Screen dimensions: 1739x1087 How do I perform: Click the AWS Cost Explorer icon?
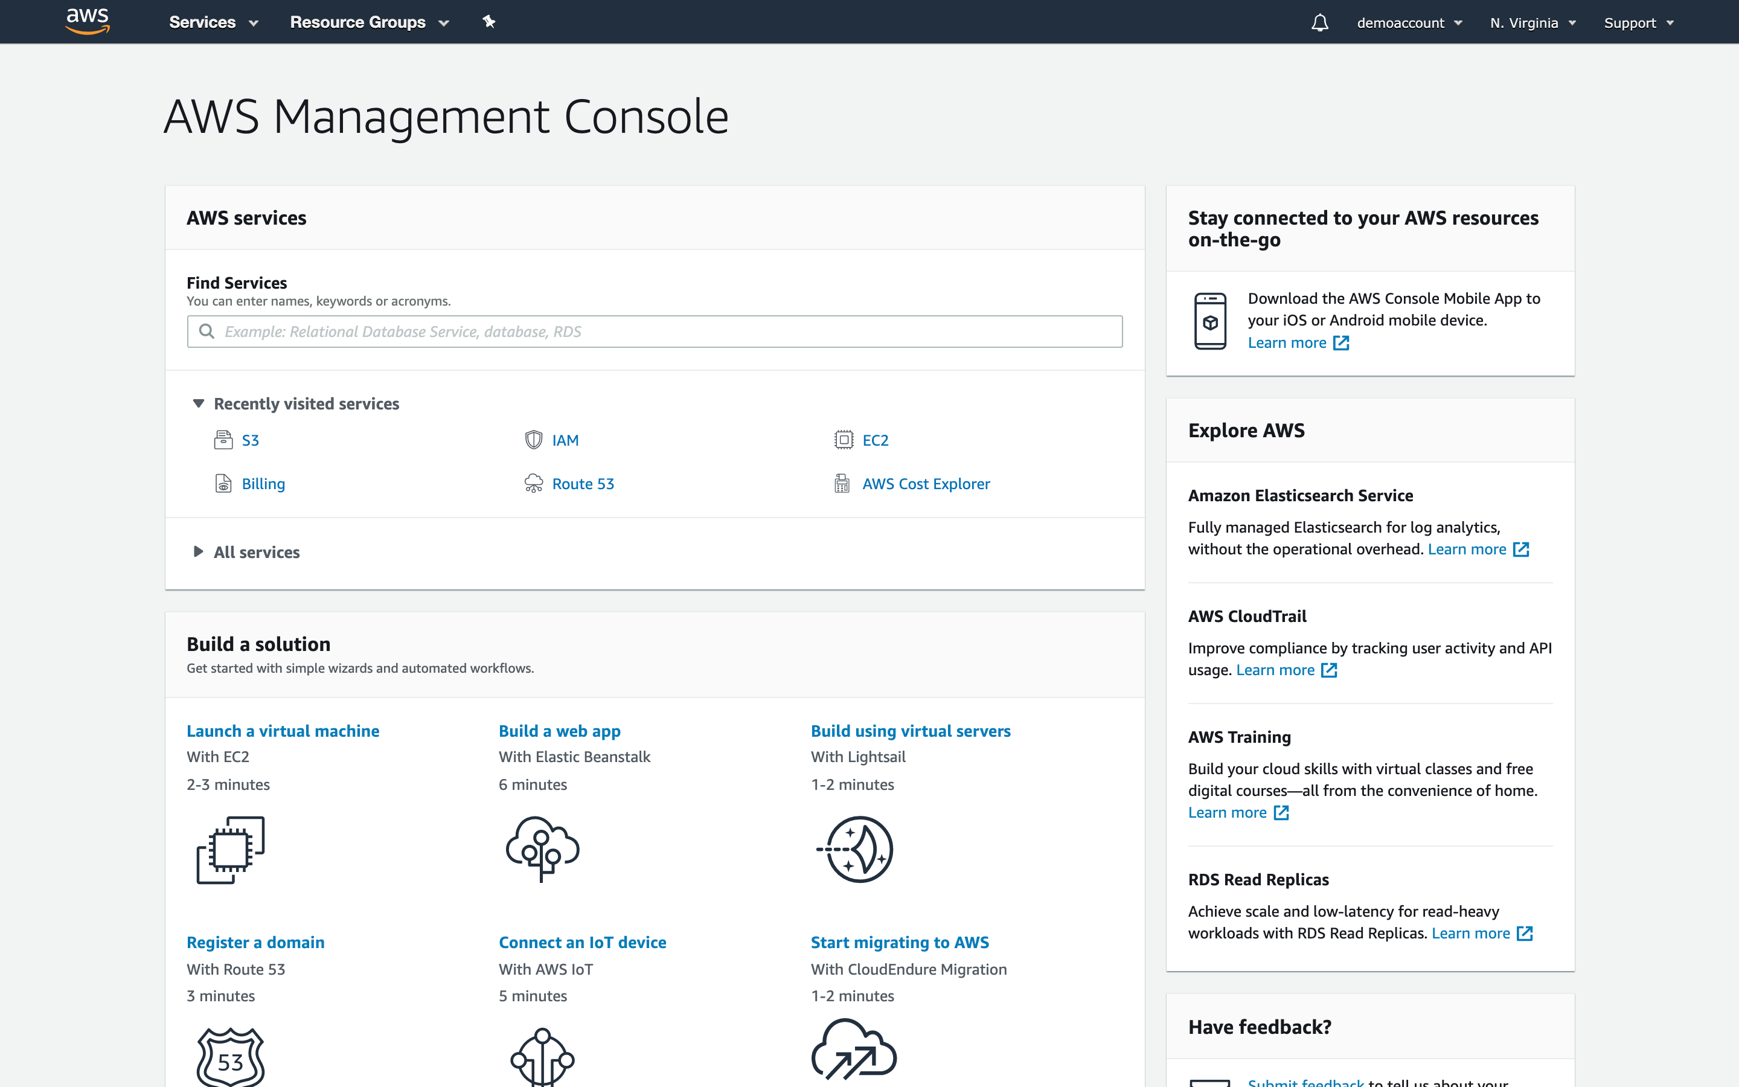tap(842, 483)
